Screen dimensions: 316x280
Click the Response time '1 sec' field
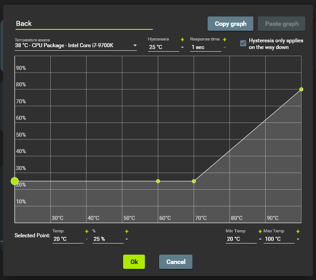point(205,47)
